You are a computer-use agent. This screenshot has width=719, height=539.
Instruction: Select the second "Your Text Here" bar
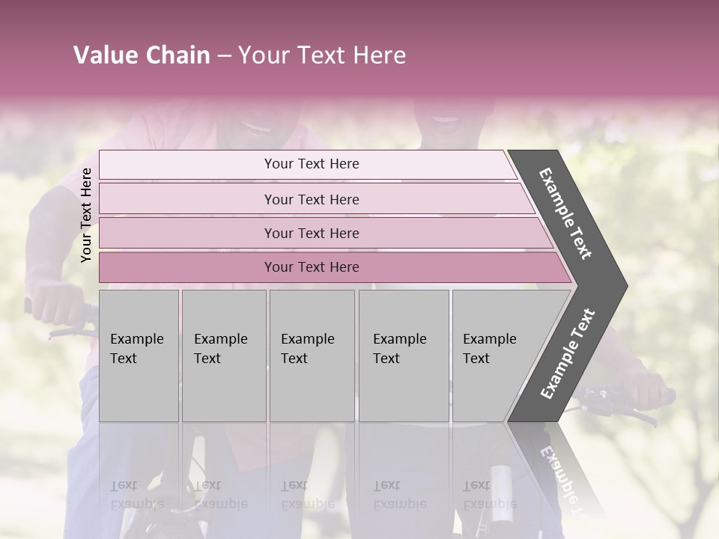312,199
